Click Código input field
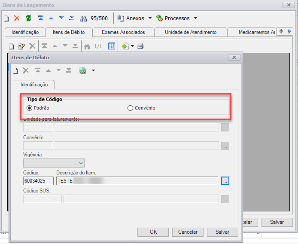Screen dimensions: 298x244 (38, 181)
